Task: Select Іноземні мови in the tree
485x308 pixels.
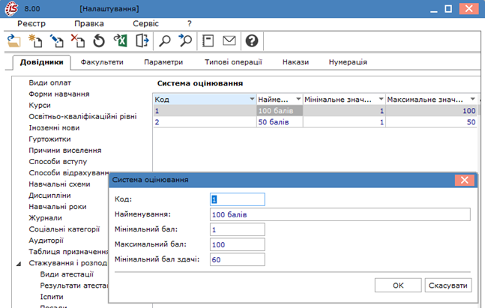Action: [54, 128]
